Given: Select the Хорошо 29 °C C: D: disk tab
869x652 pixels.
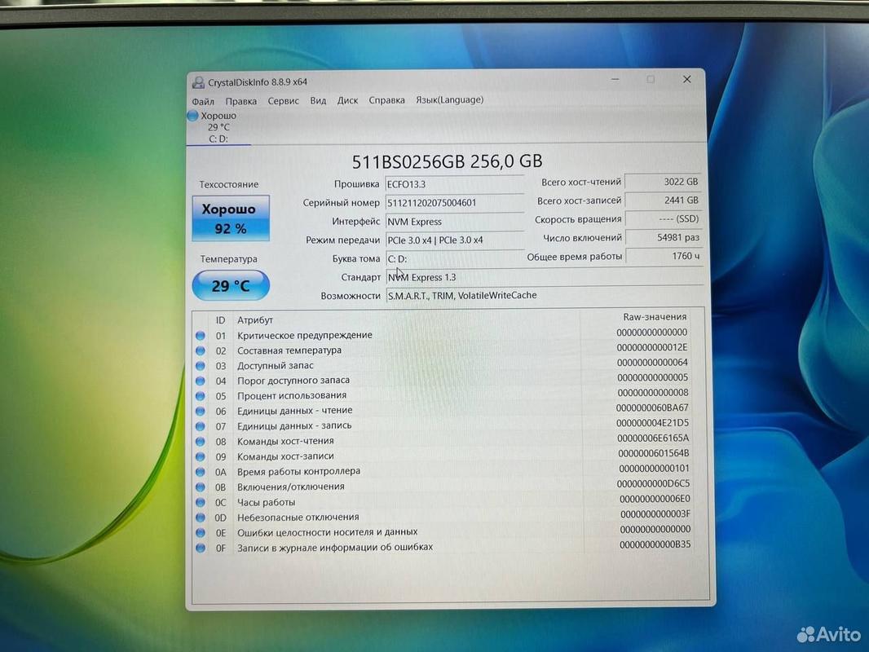Looking at the screenshot, I should (x=218, y=127).
